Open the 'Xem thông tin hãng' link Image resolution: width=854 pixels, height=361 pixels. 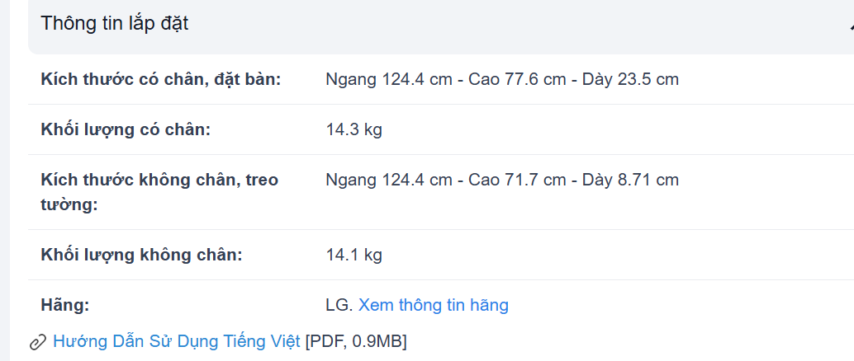pos(433,305)
